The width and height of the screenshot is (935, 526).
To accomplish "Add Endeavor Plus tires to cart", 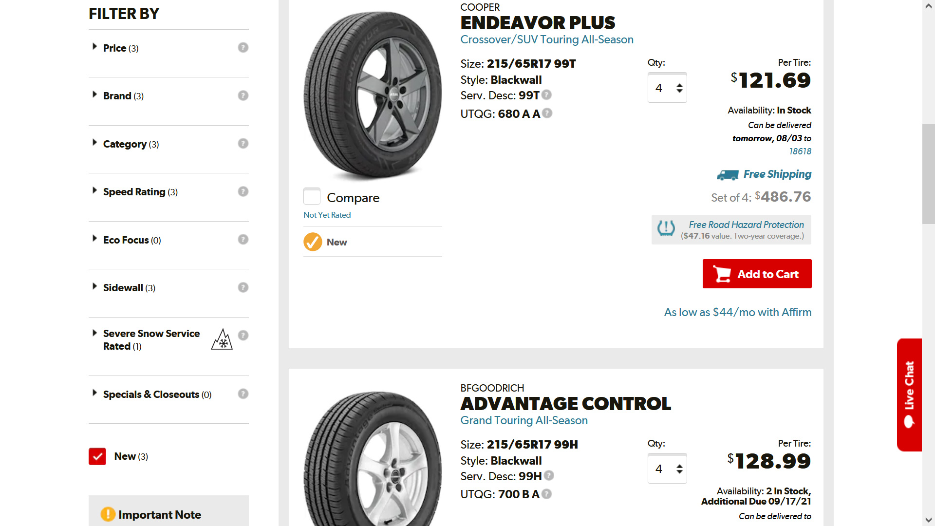I will [x=757, y=274].
